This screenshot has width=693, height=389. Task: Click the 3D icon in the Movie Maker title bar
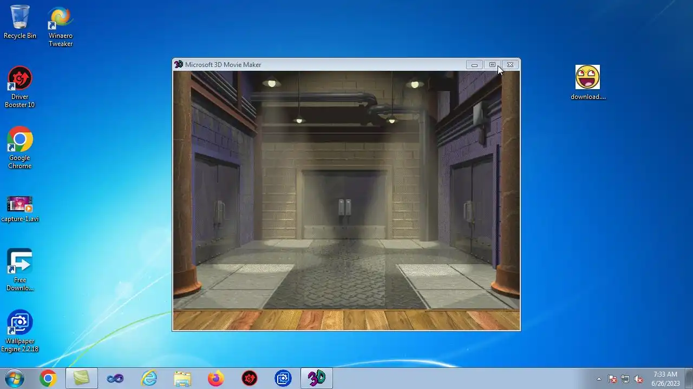pyautogui.click(x=179, y=64)
